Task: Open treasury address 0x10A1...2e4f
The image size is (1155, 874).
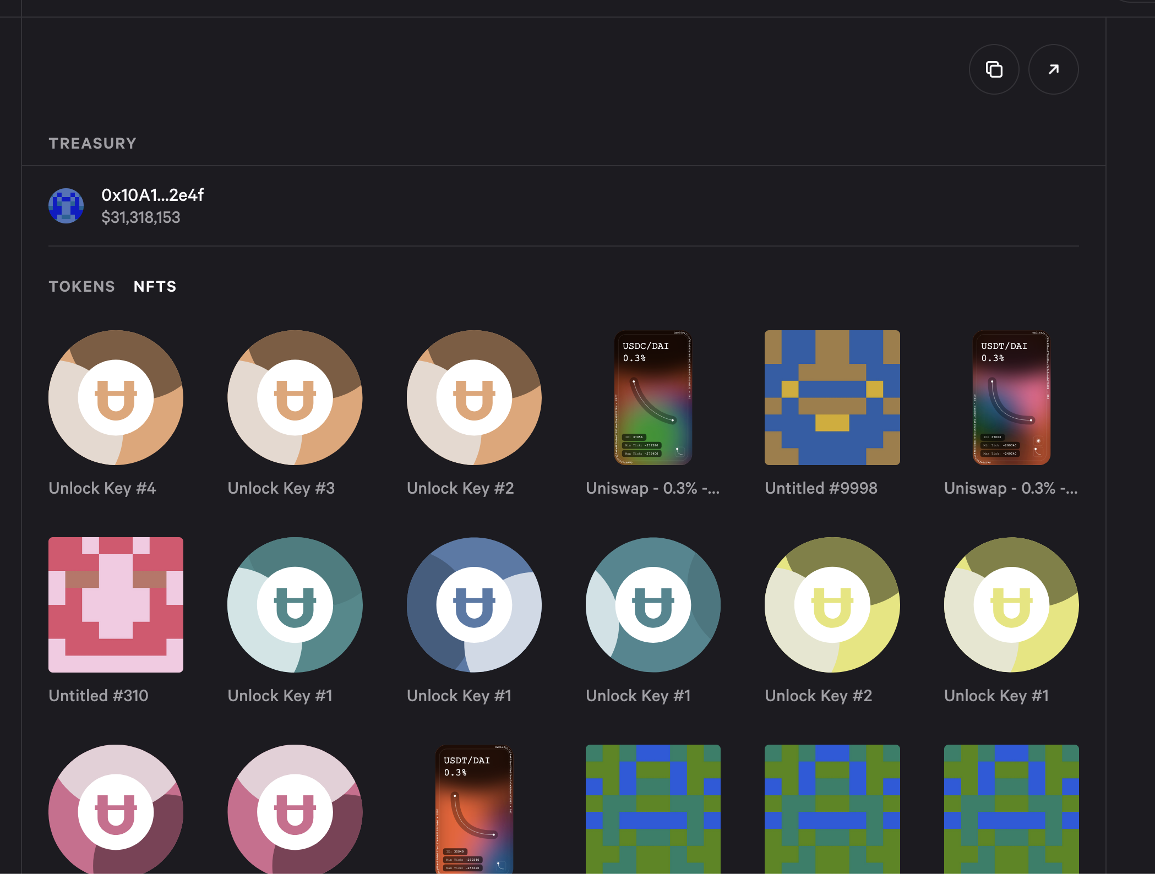Action: [x=152, y=195]
